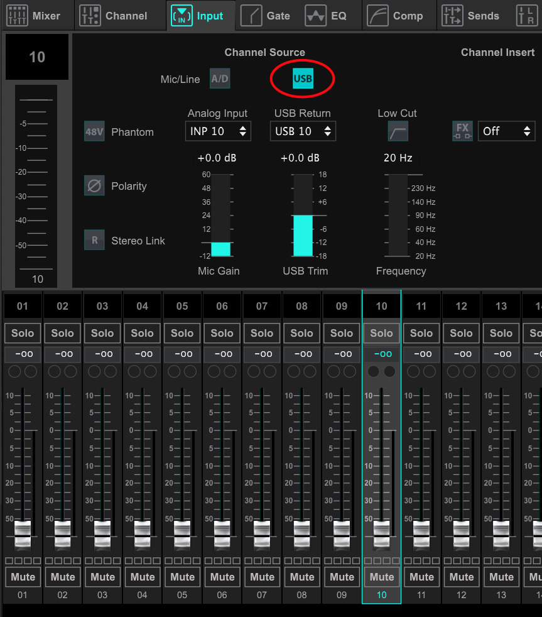Mute channel 03

coord(102,577)
